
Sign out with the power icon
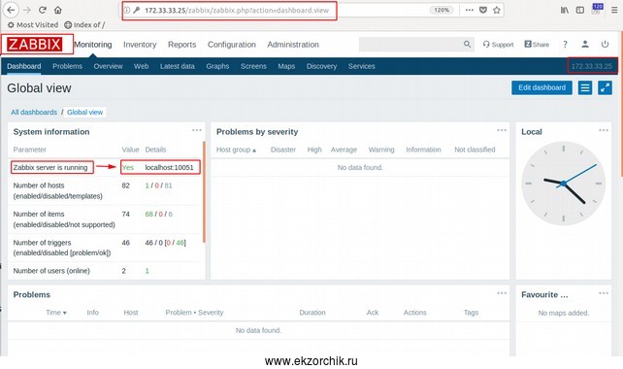pos(605,44)
